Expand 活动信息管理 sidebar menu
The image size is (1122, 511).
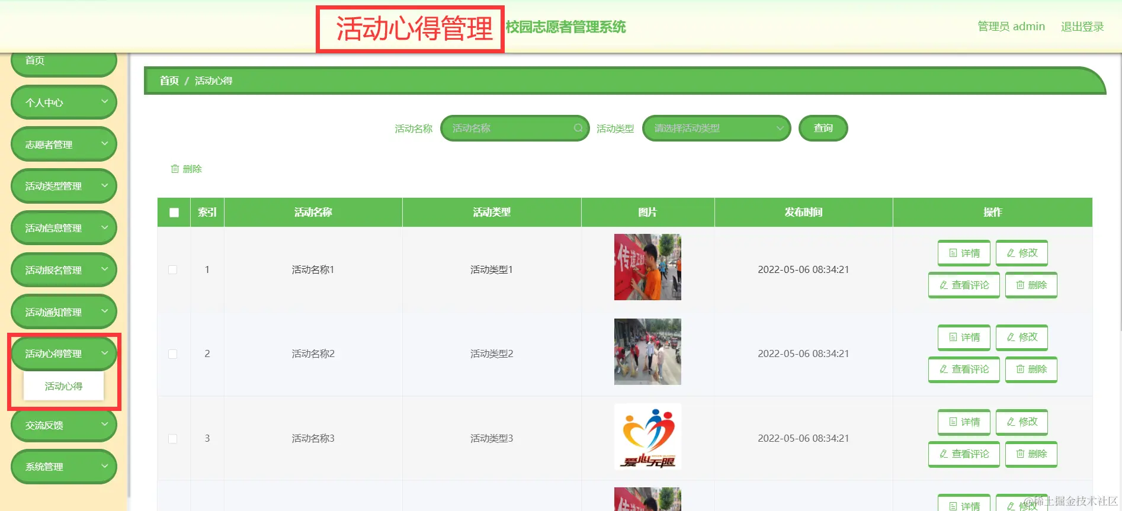pyautogui.click(x=64, y=228)
